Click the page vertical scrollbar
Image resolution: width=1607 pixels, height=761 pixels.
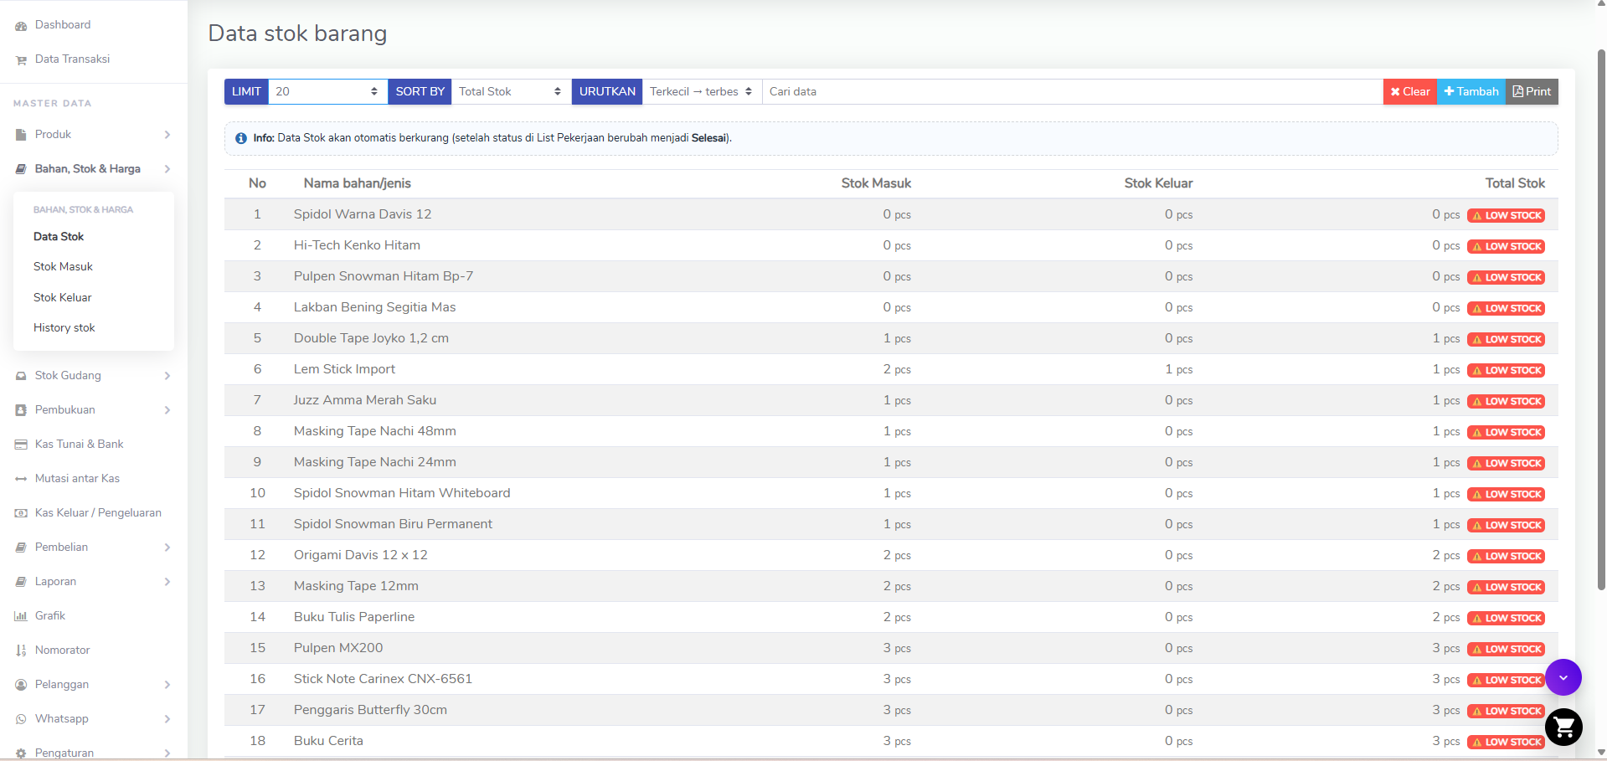point(1601,318)
